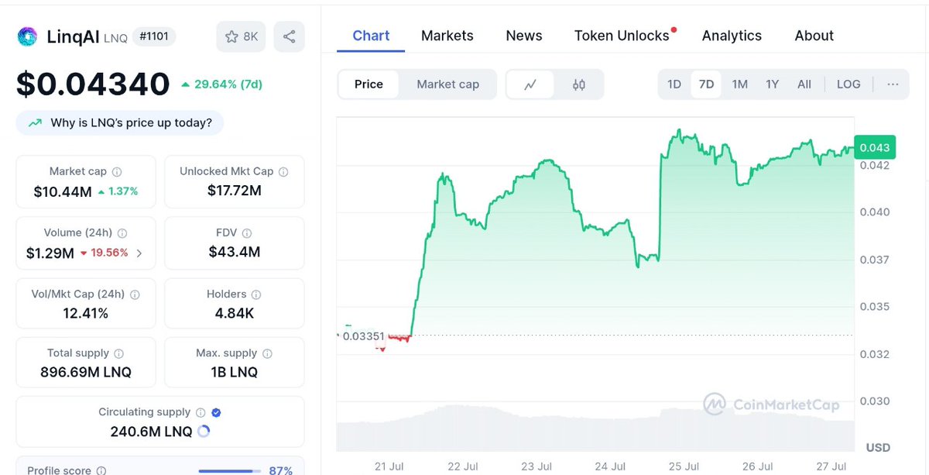The height and width of the screenshot is (475, 929).
Task: Switch to the Markets tab
Action: click(447, 36)
